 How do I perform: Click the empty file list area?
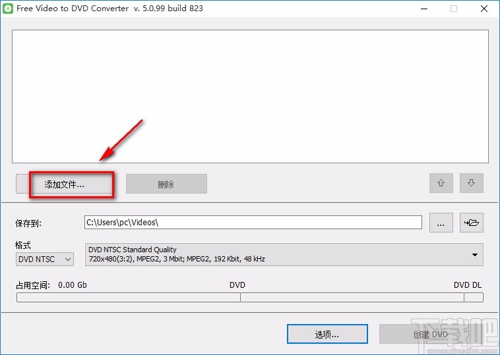click(x=250, y=96)
